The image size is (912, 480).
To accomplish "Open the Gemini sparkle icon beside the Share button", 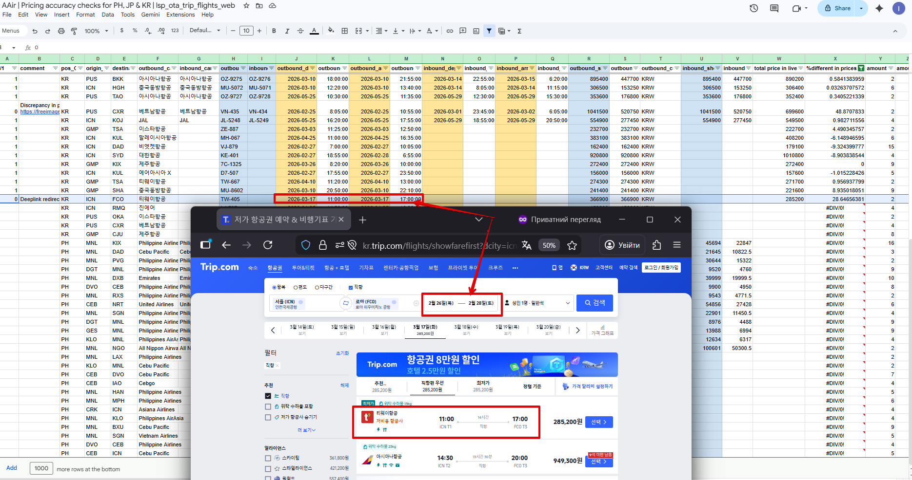I will 879,8.
